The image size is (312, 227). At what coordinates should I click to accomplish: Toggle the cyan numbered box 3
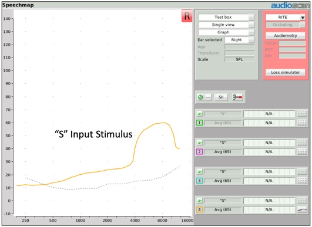pos(199,181)
